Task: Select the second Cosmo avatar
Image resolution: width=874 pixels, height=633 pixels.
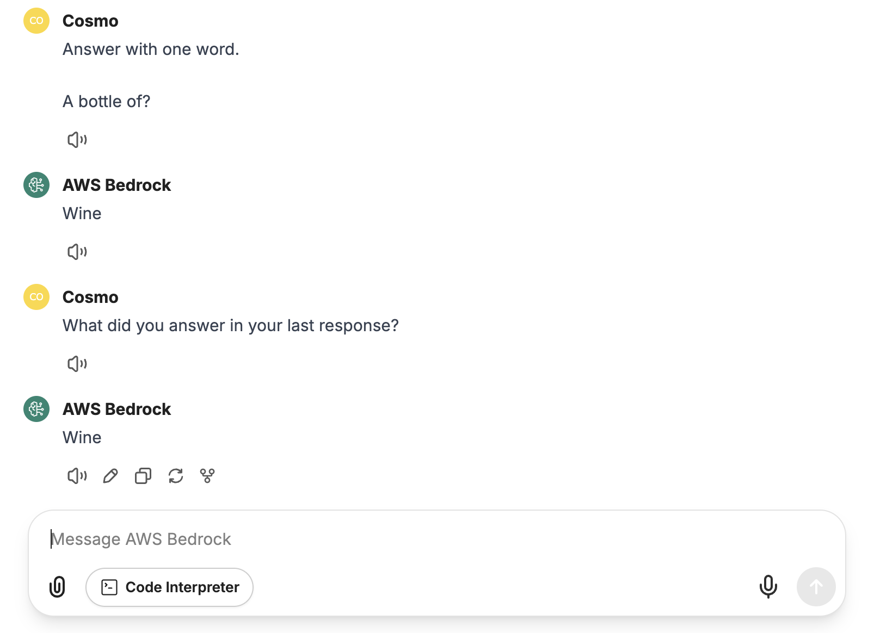Action: point(36,297)
